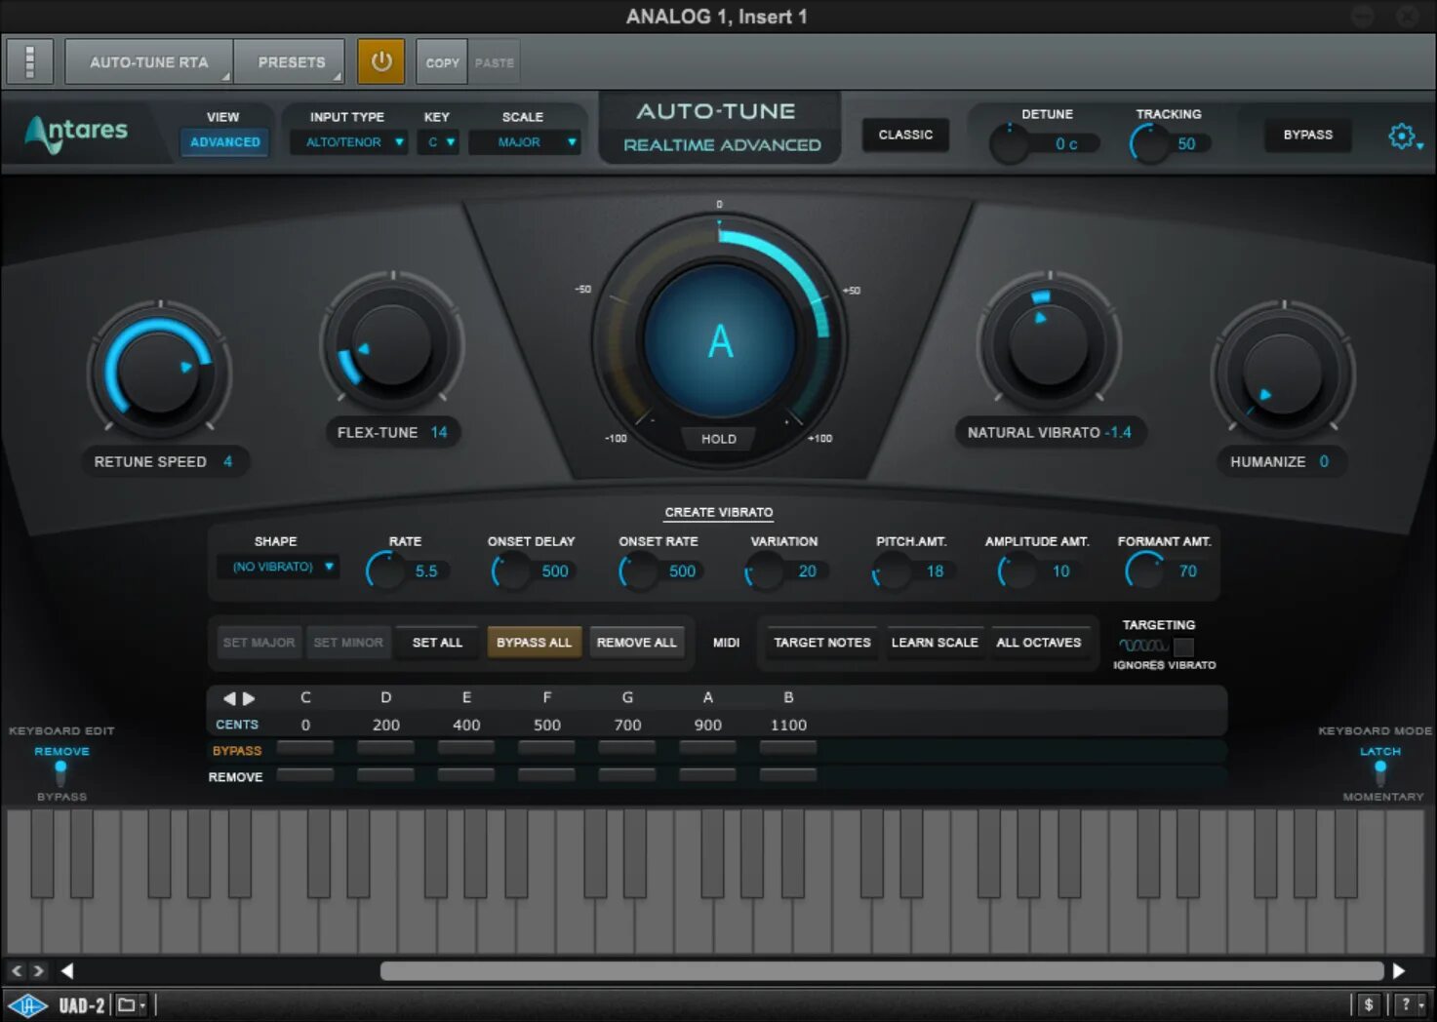Open the Presets menu

290,61
